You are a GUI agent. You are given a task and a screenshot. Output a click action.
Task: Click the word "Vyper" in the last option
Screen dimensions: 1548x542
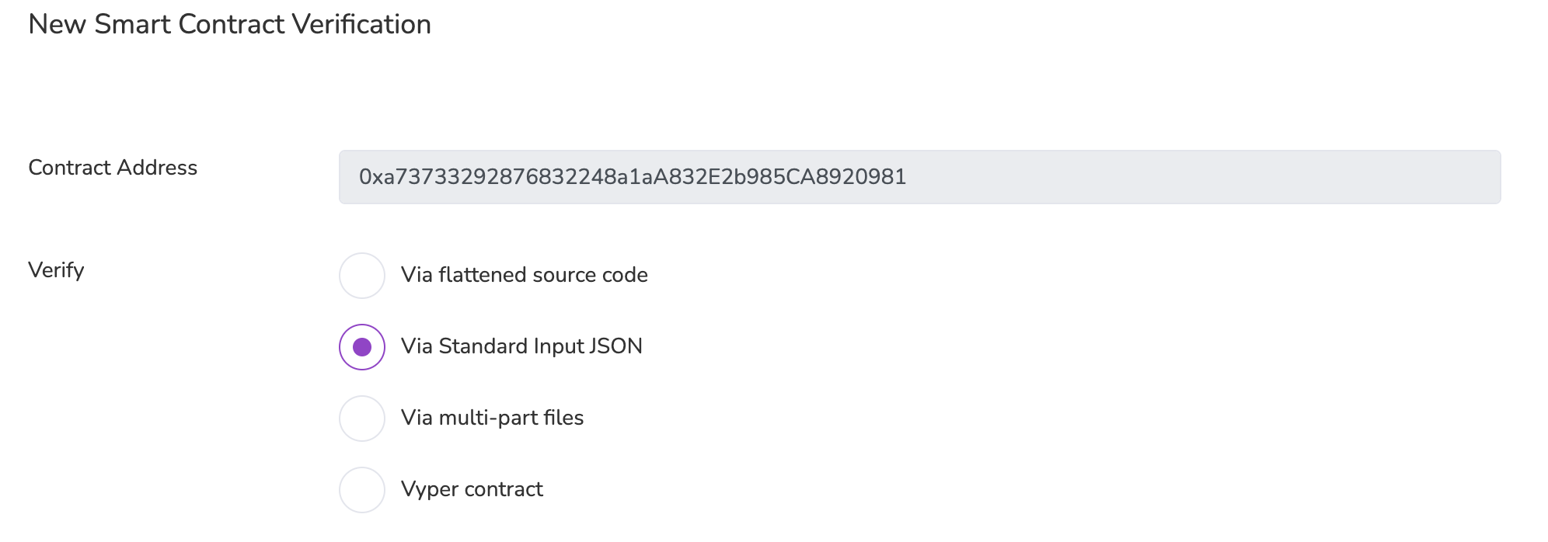[x=430, y=490]
